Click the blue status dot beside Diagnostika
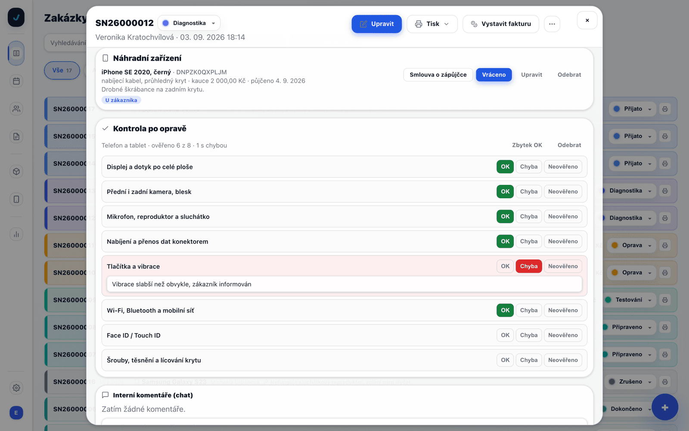 166,23
